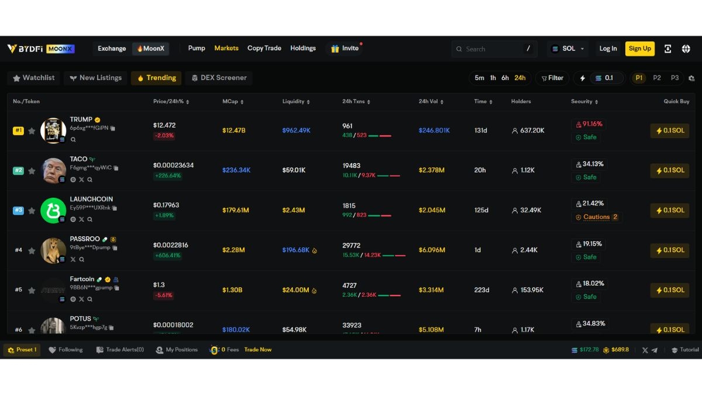Open Telegram icon in the bottom bar
Image resolution: width=702 pixels, height=395 pixels.
[654, 350]
